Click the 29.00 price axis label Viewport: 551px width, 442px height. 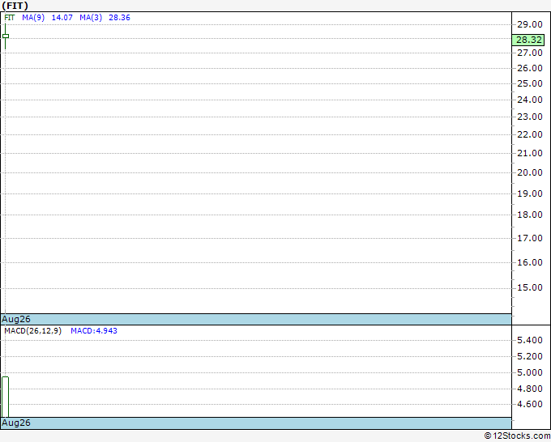(530, 24)
